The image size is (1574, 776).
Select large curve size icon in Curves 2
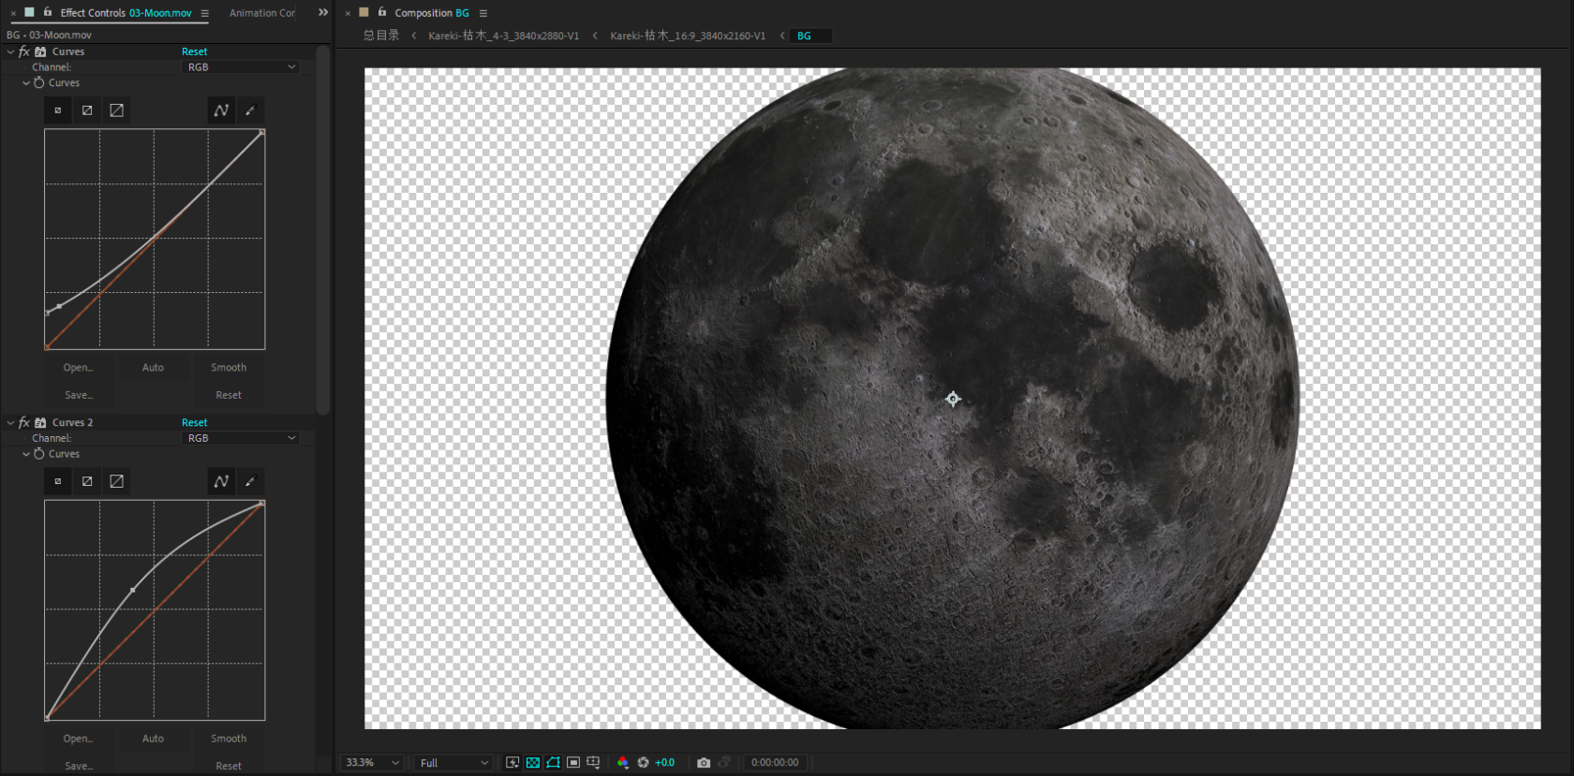116,481
